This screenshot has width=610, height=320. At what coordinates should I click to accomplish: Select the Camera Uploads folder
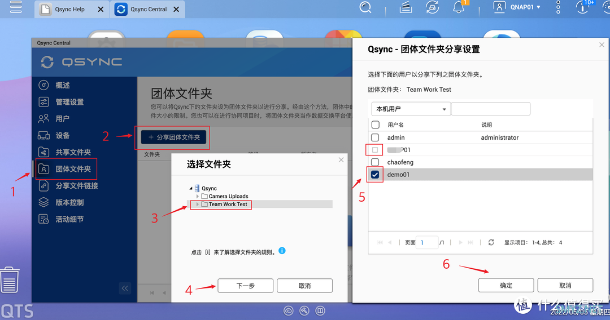tap(228, 196)
